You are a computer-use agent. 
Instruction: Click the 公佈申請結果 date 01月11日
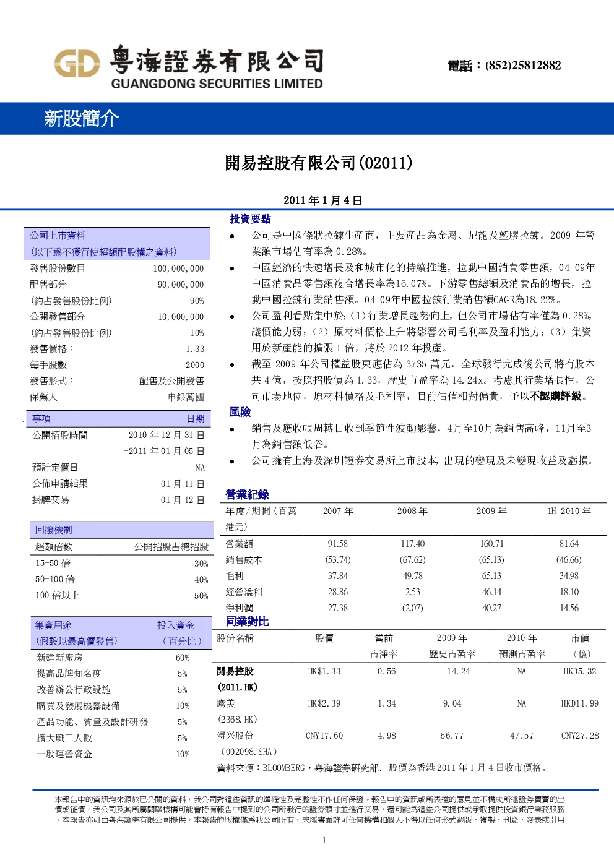click(x=183, y=484)
